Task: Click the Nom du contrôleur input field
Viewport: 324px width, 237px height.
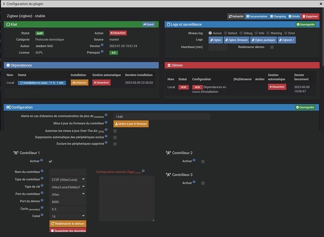Action: pos(68,172)
